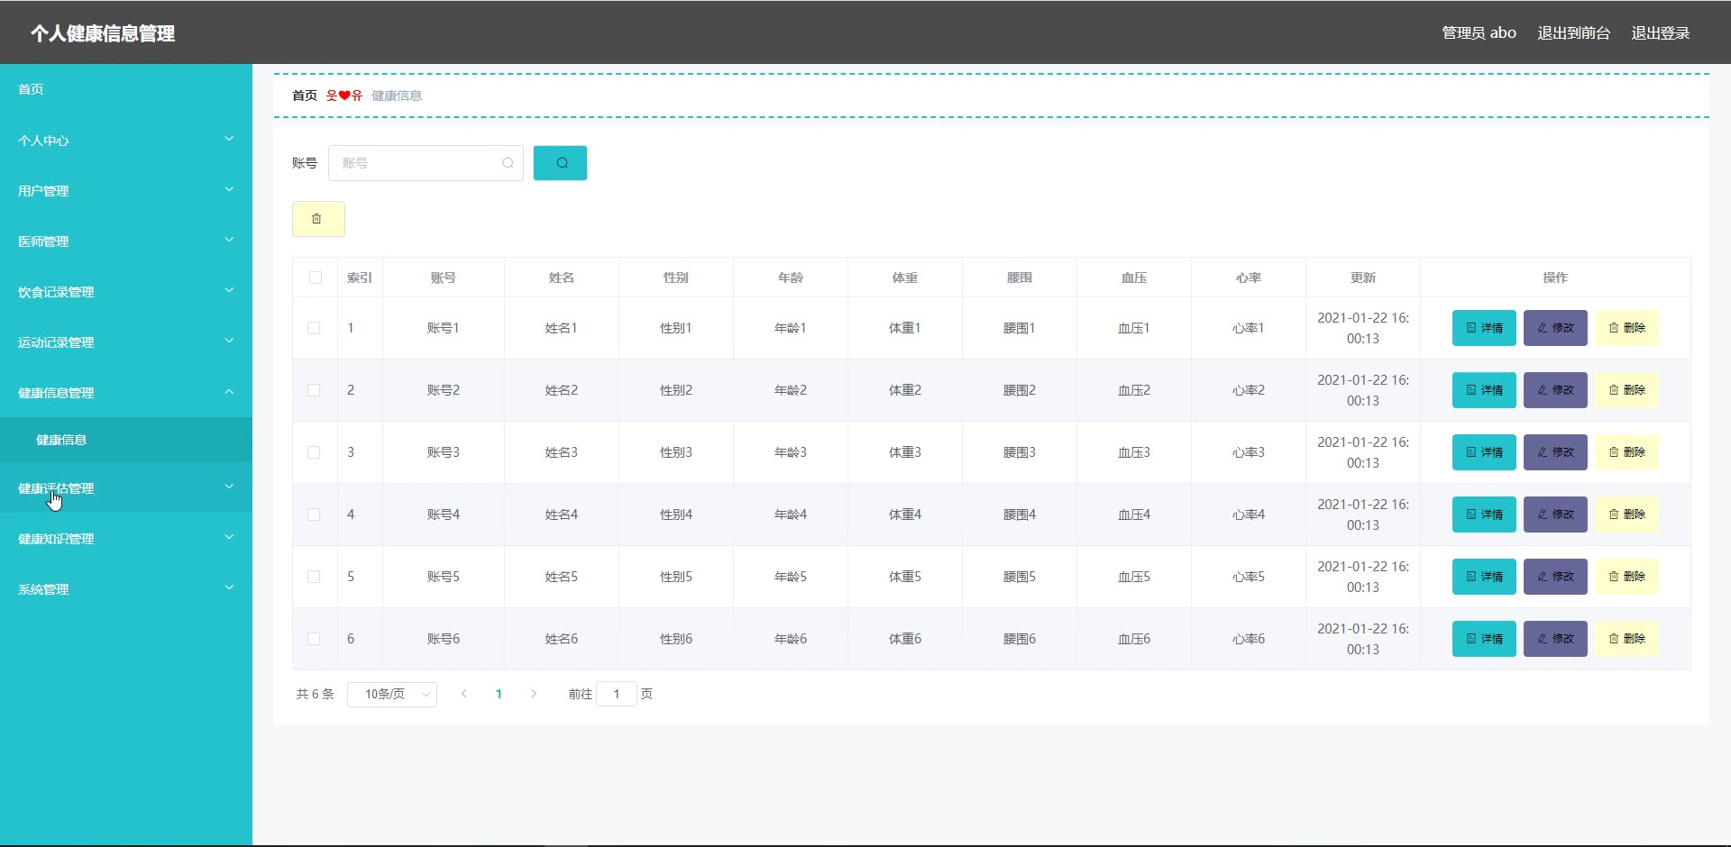Delete row 账号5 with 删除
The image size is (1731, 847).
(x=1626, y=577)
